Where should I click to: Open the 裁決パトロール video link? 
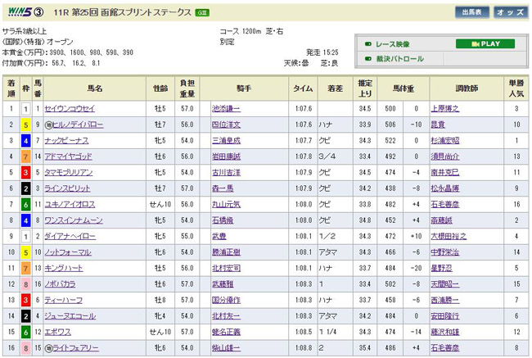[399, 59]
